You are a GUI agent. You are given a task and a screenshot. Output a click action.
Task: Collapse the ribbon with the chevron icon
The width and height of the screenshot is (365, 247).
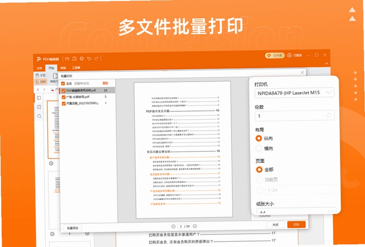327,63
